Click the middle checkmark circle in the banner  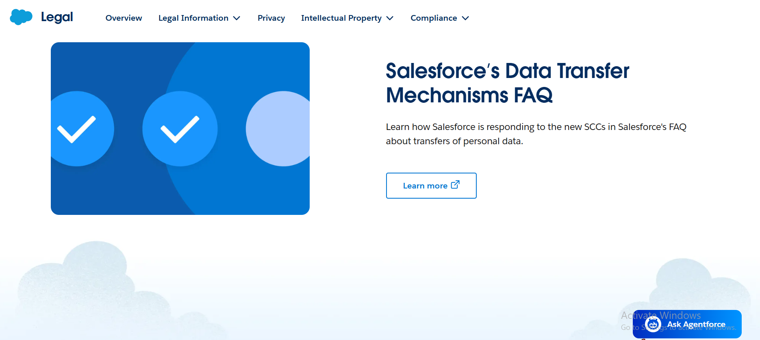pos(180,129)
